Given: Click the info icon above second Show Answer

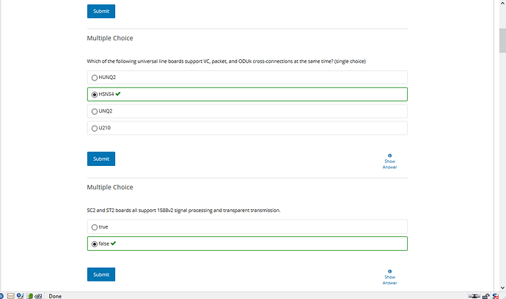Looking at the screenshot, I should (389, 271).
